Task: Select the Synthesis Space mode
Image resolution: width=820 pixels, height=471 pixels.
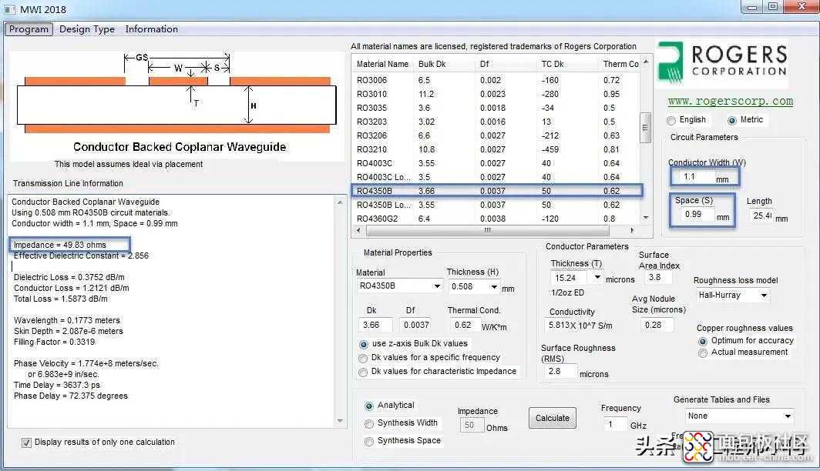Action: [x=369, y=442]
